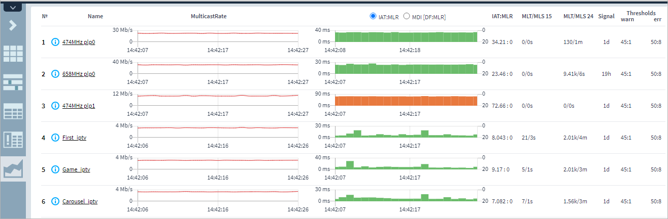This screenshot has width=668, height=219.
Task: Click info icon for 474MHz plp0
Action: tap(55, 42)
